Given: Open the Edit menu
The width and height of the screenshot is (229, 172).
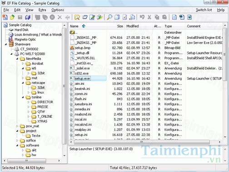Looking at the screenshot, I should tap(17, 10).
